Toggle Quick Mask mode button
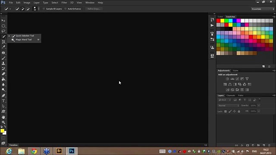This screenshot has height=155, width=276. pyautogui.click(x=3, y=138)
